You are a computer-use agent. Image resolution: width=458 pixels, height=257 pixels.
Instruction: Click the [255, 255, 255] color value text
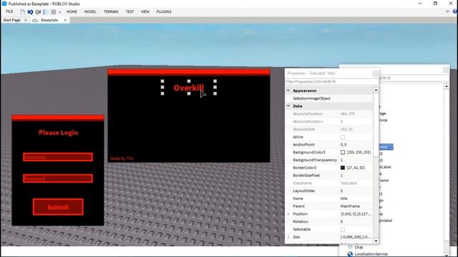[359, 152]
